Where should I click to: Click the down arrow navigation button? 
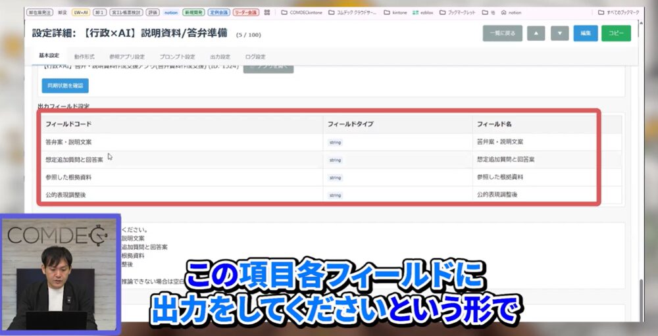pyautogui.click(x=559, y=34)
